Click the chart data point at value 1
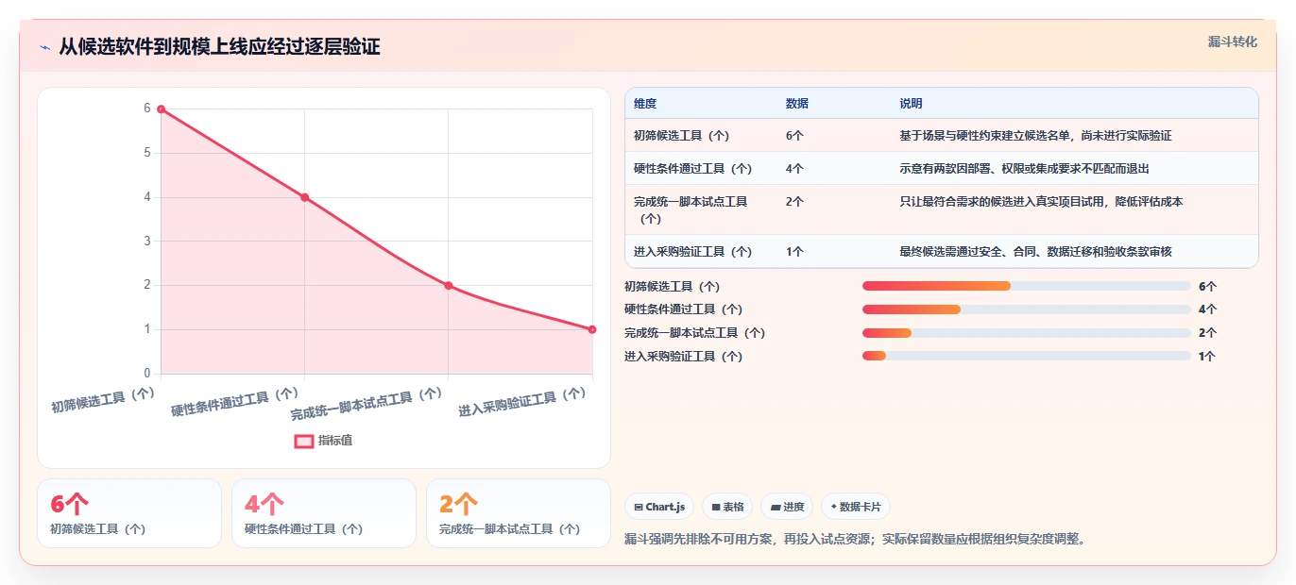The height and width of the screenshot is (585, 1296). tap(592, 329)
